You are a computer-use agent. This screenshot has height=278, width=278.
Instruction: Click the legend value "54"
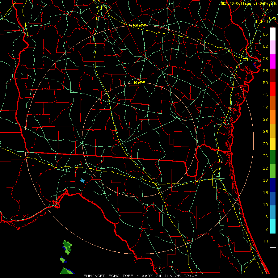pyautogui.click(x=265, y=70)
